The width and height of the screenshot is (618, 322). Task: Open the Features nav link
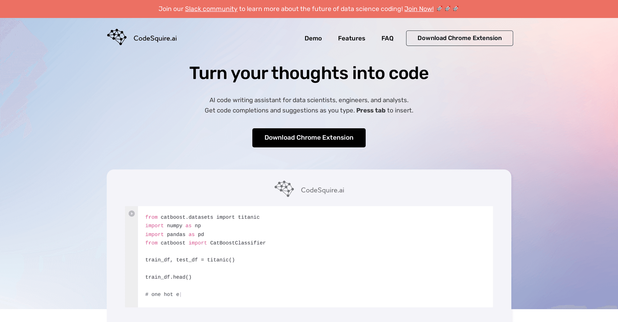(351, 38)
